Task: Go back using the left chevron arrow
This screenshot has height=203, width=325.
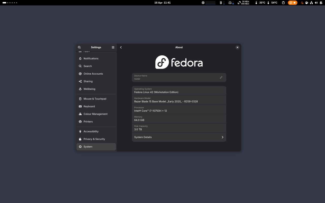Action: pyautogui.click(x=121, y=47)
